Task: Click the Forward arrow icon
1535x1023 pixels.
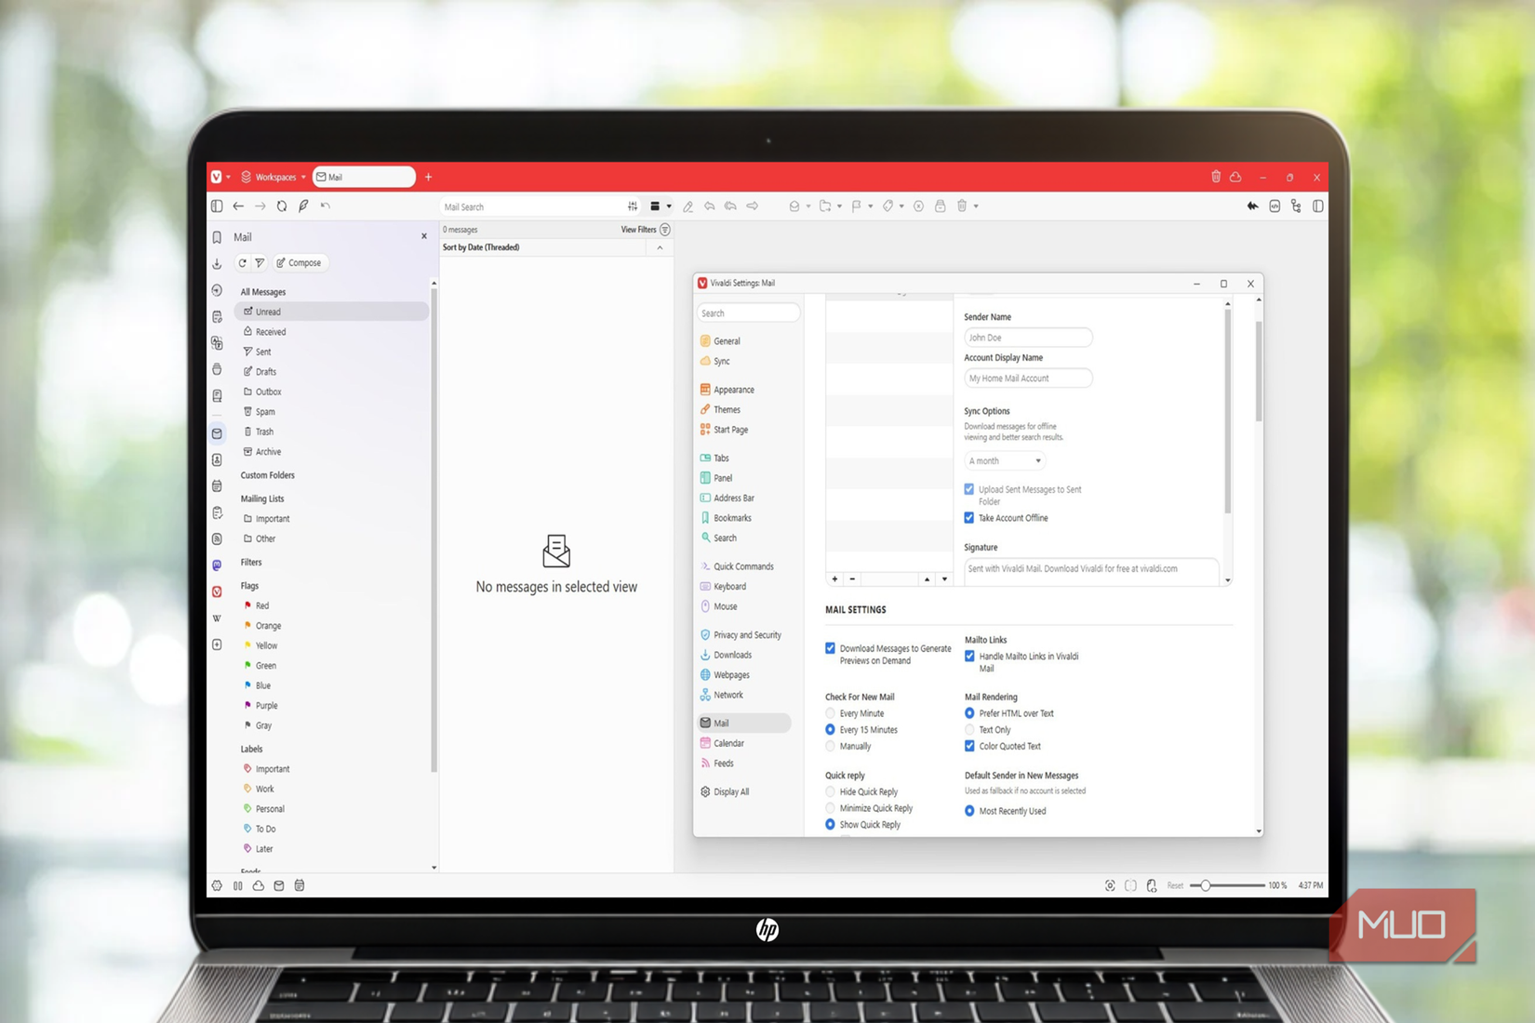Action: [753, 206]
